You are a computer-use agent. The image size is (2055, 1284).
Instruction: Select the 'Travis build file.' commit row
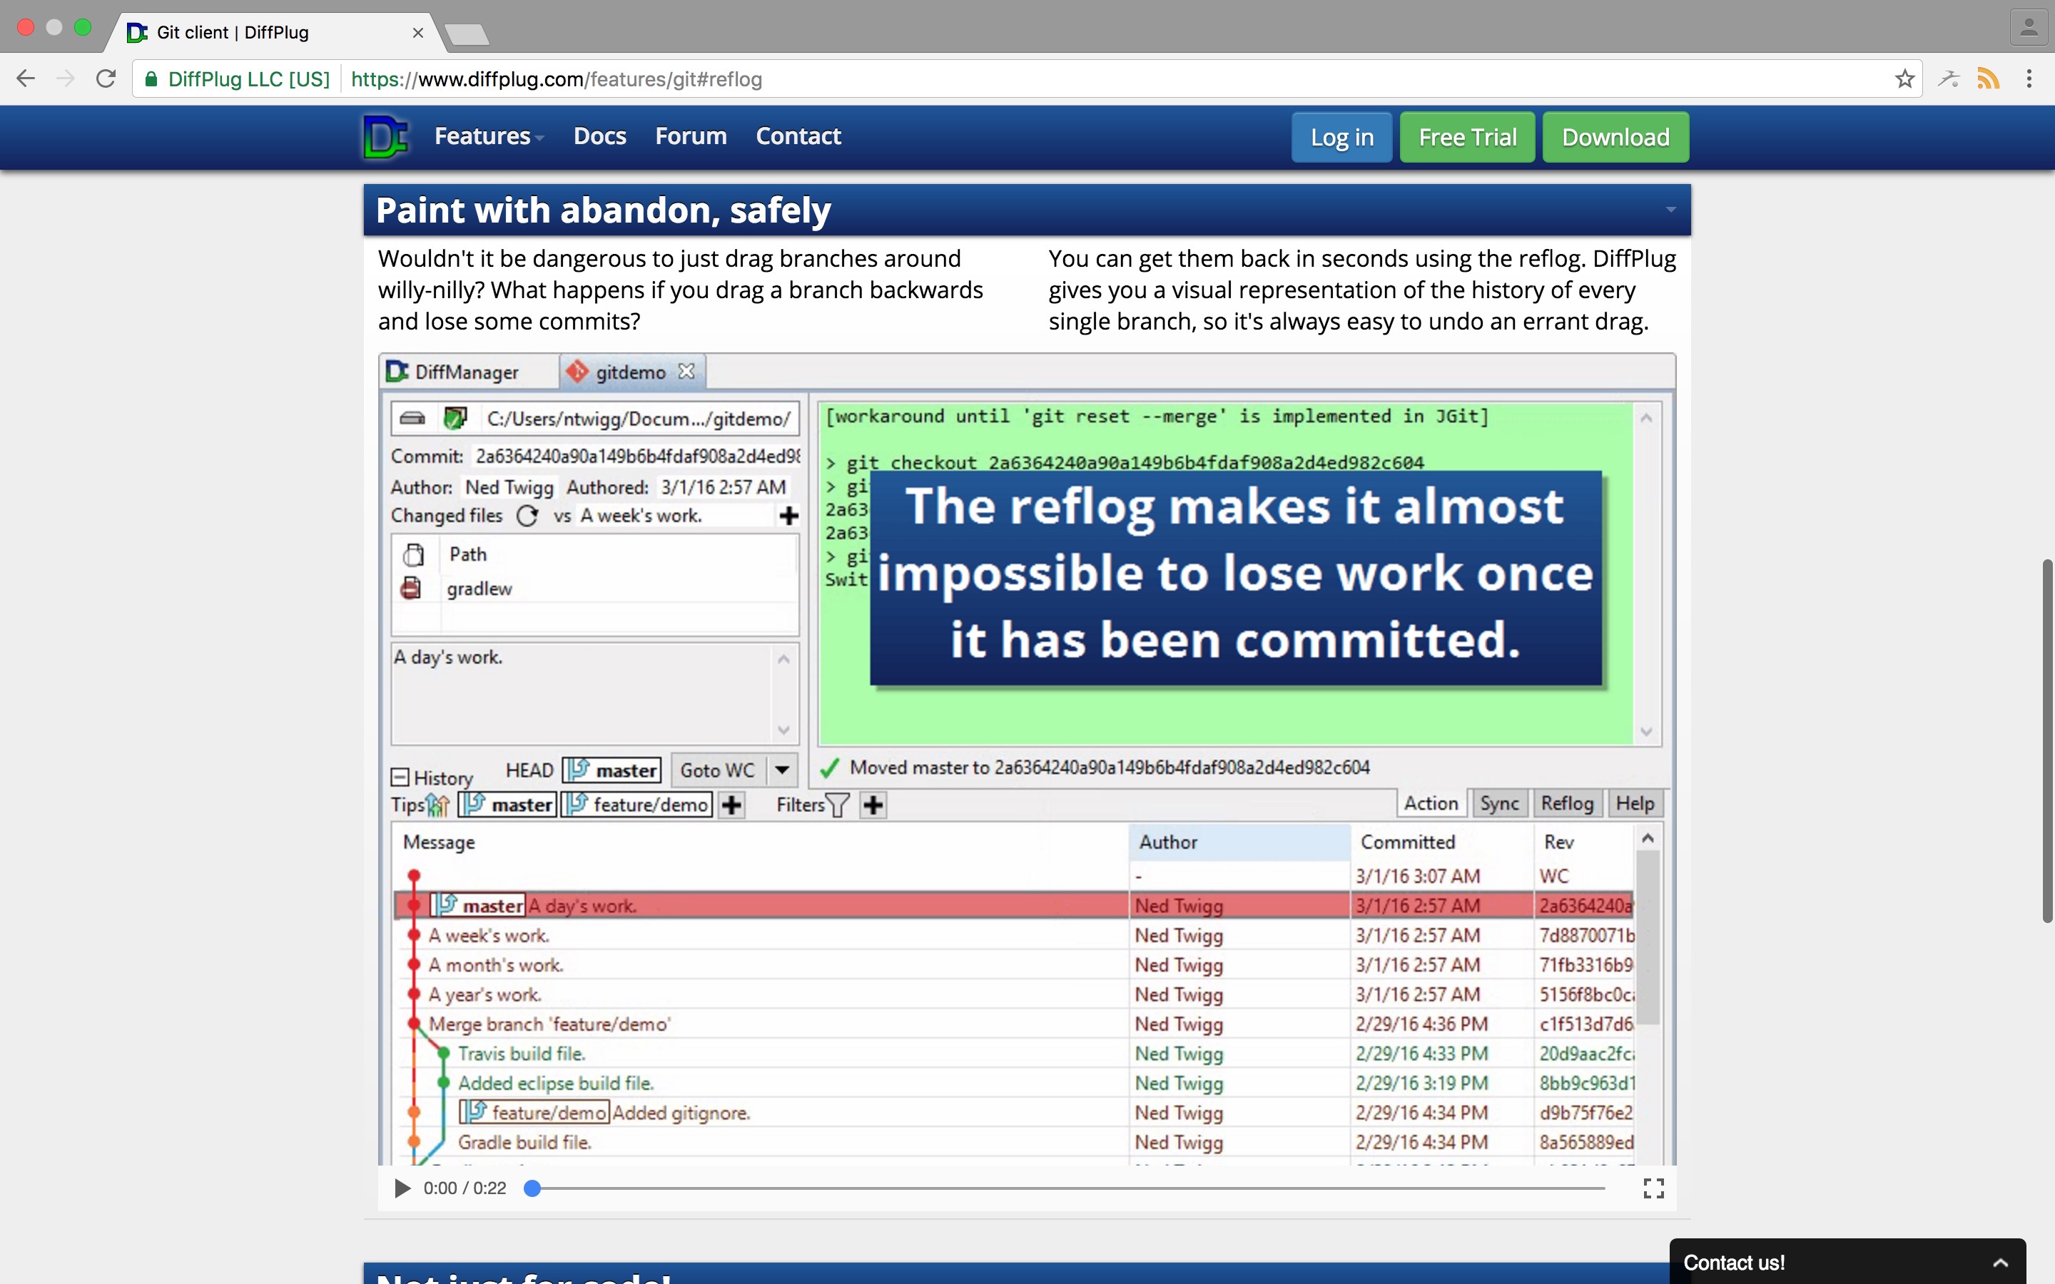pyautogui.click(x=1015, y=1054)
